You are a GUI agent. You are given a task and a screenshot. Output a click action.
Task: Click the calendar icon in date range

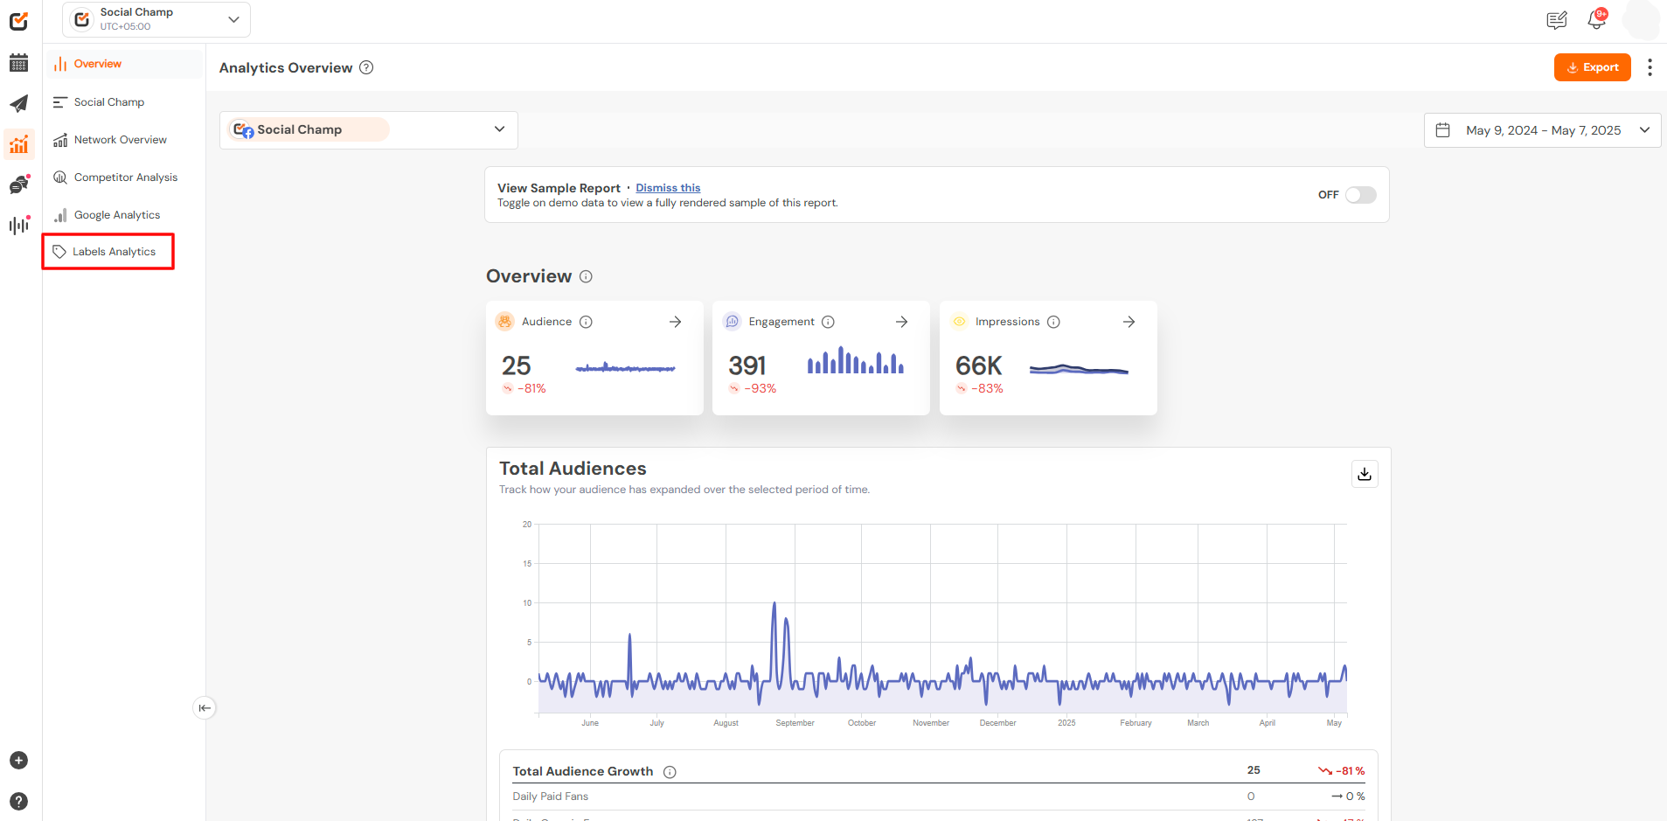[x=1443, y=130]
